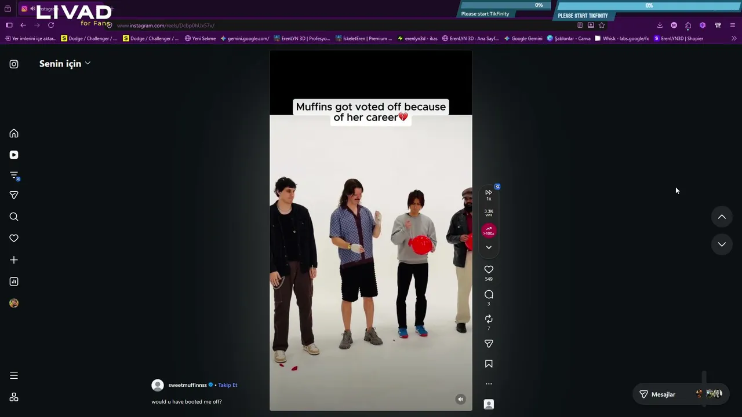The height and width of the screenshot is (417, 742).
Task: Show more bookmarks with double chevron
Action: pyautogui.click(x=734, y=39)
